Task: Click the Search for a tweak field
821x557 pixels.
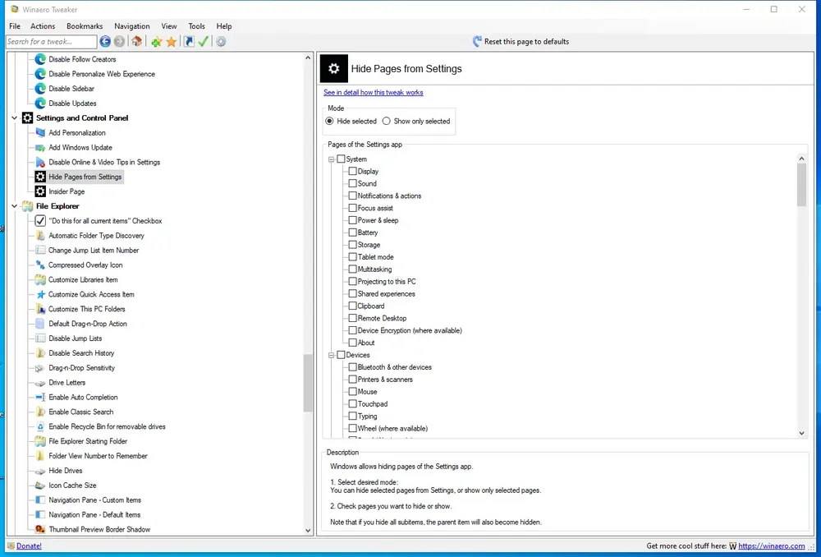Action: pos(51,41)
